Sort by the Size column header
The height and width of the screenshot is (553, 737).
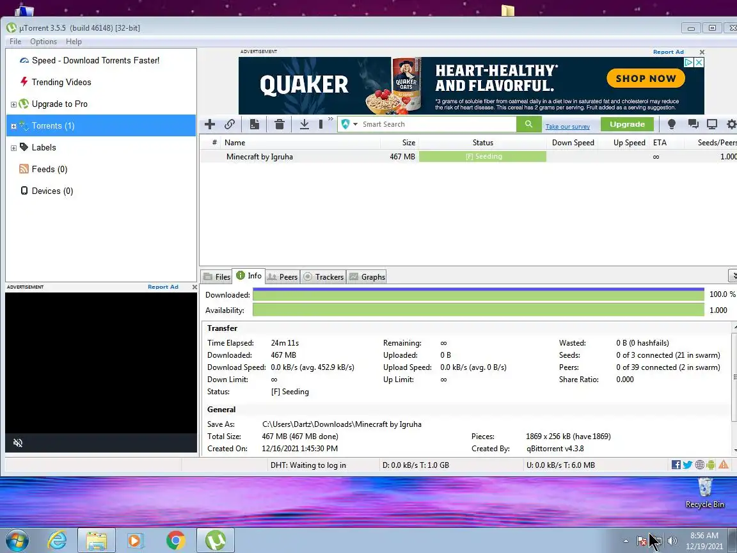pyautogui.click(x=399, y=143)
